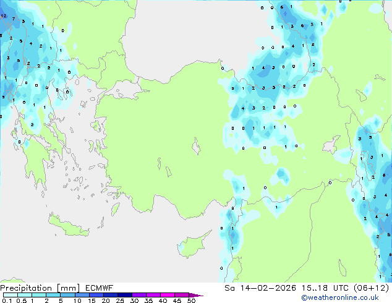This screenshot has height=303, width=392.
Task: Click the date text '14-02-2026'
Action: (x=268, y=288)
